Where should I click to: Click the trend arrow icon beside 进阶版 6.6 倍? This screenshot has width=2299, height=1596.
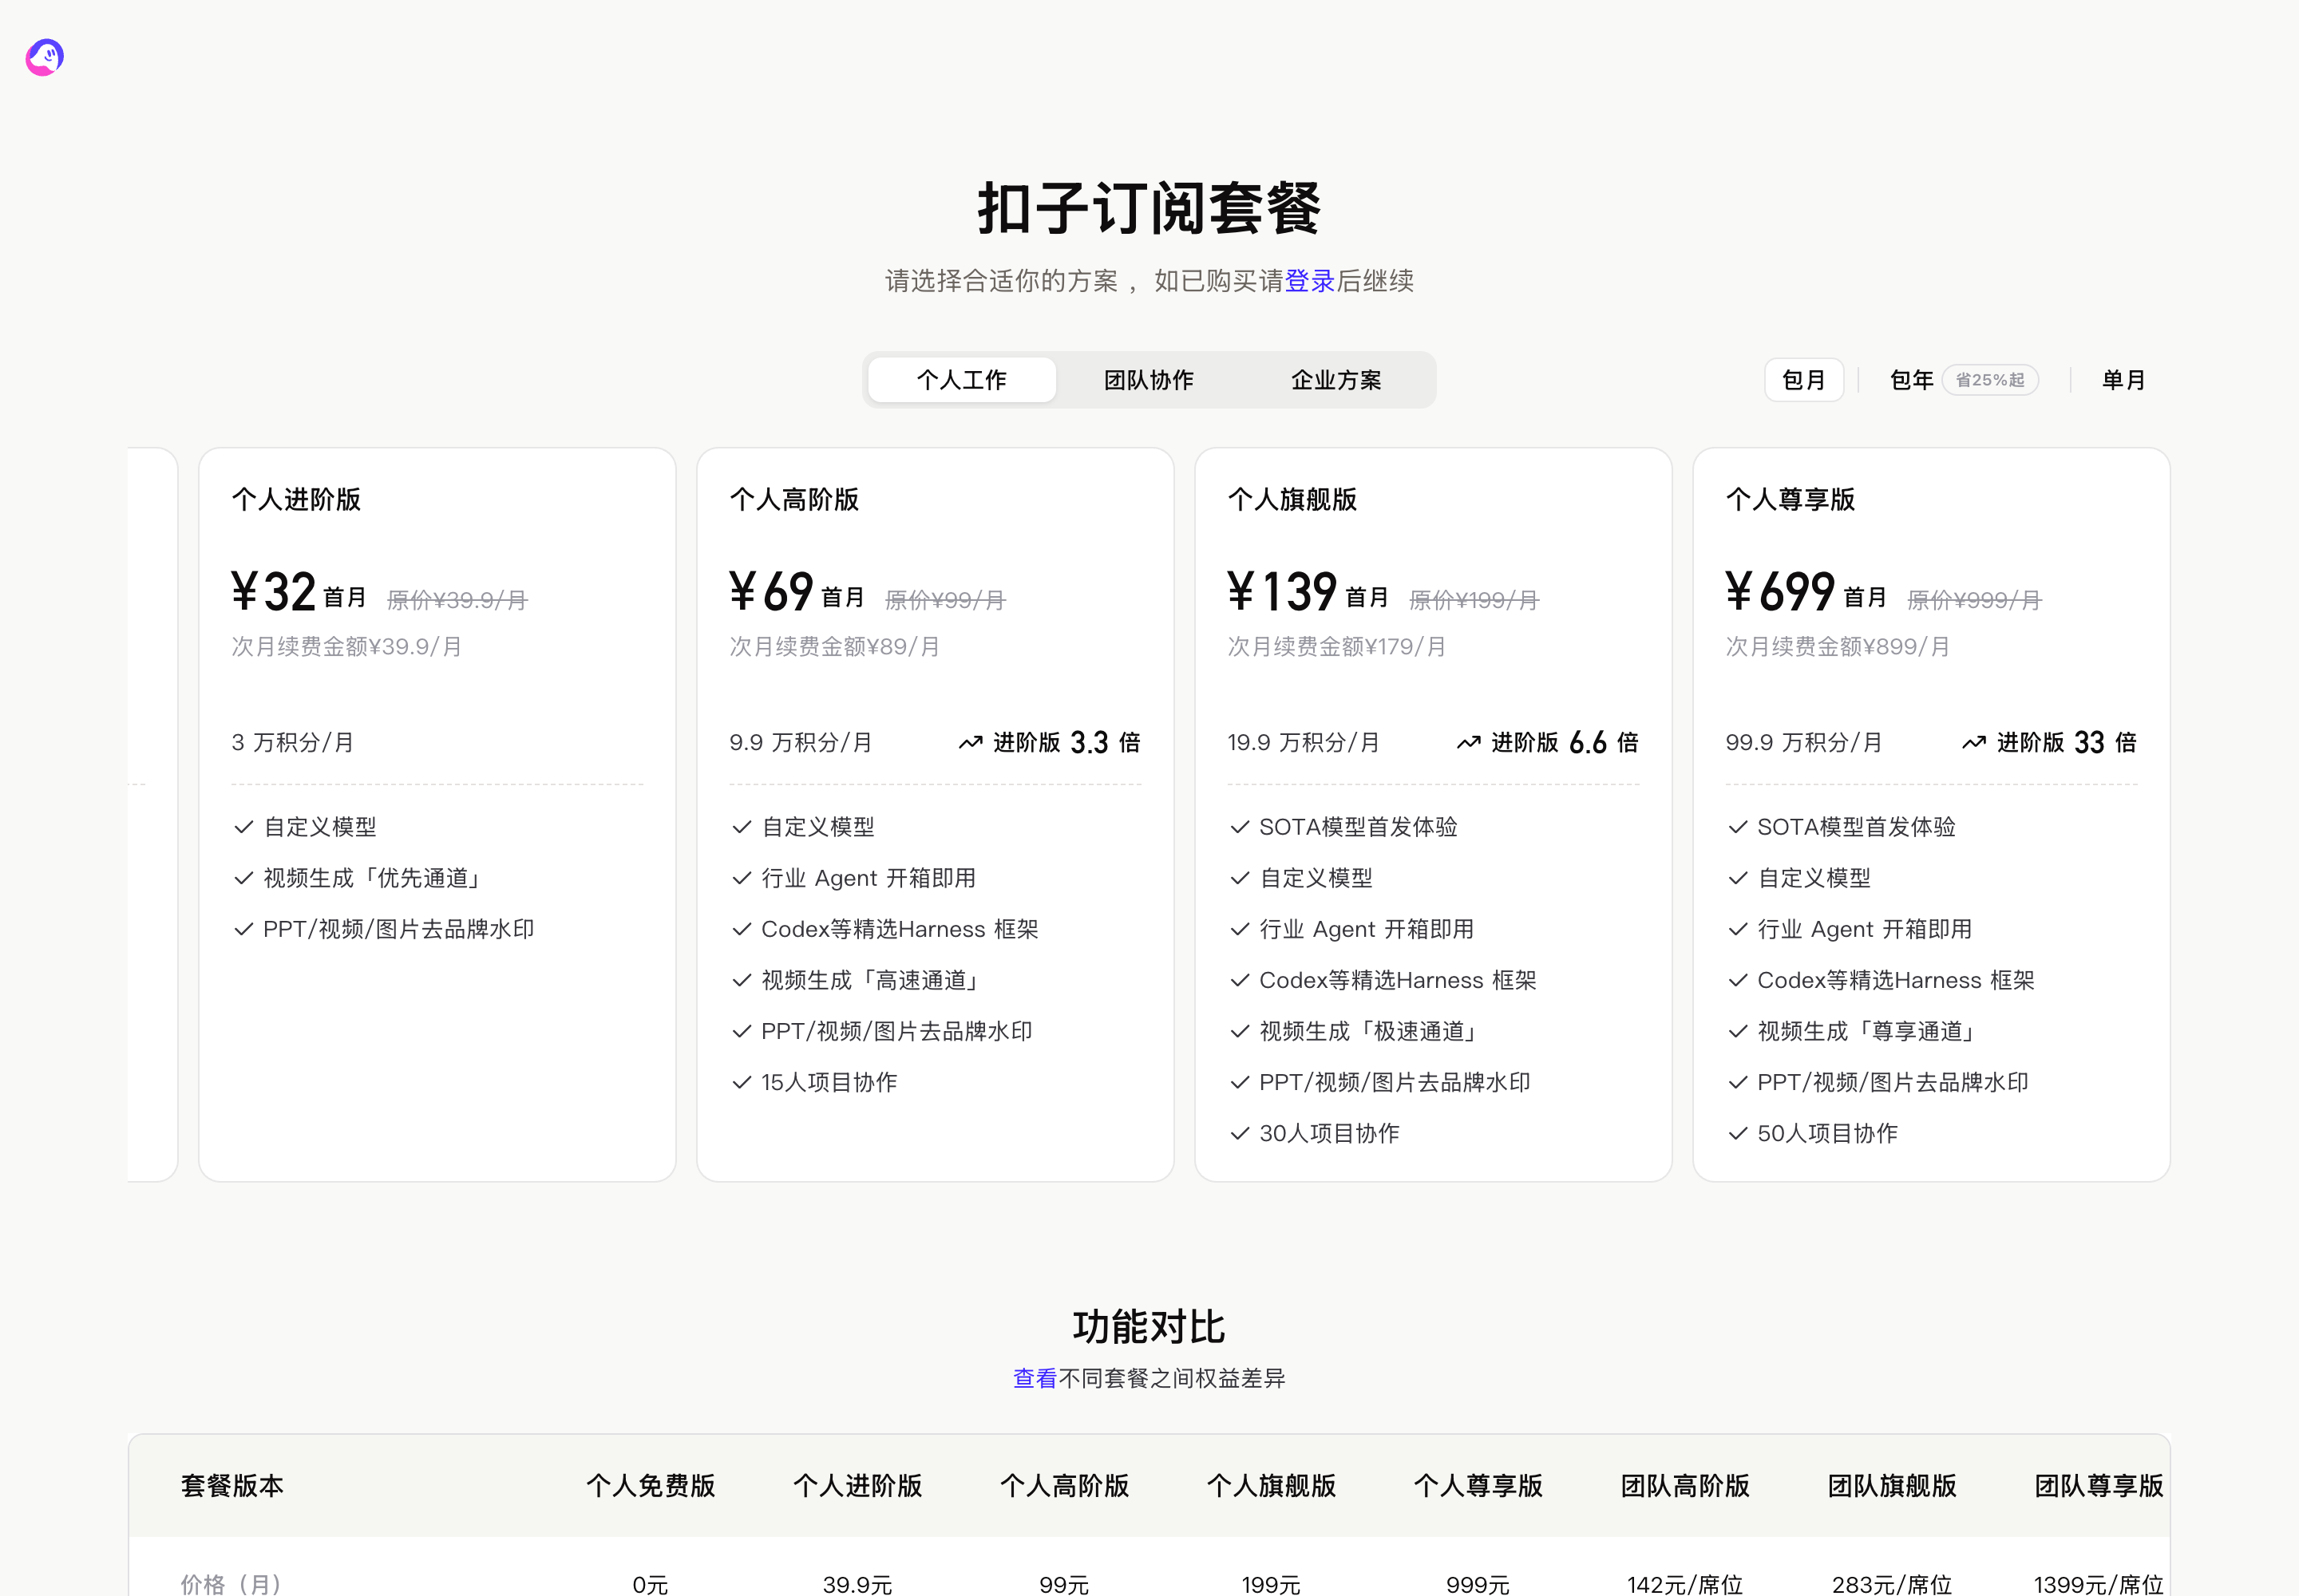[1468, 743]
